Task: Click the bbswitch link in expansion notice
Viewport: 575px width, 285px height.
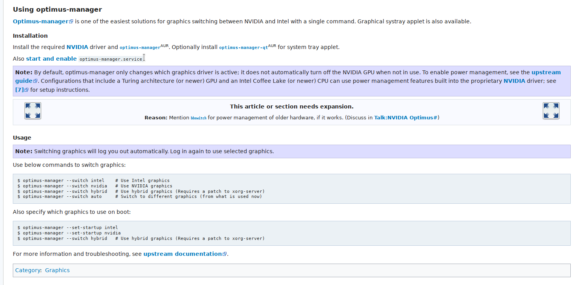Action: tap(199, 118)
